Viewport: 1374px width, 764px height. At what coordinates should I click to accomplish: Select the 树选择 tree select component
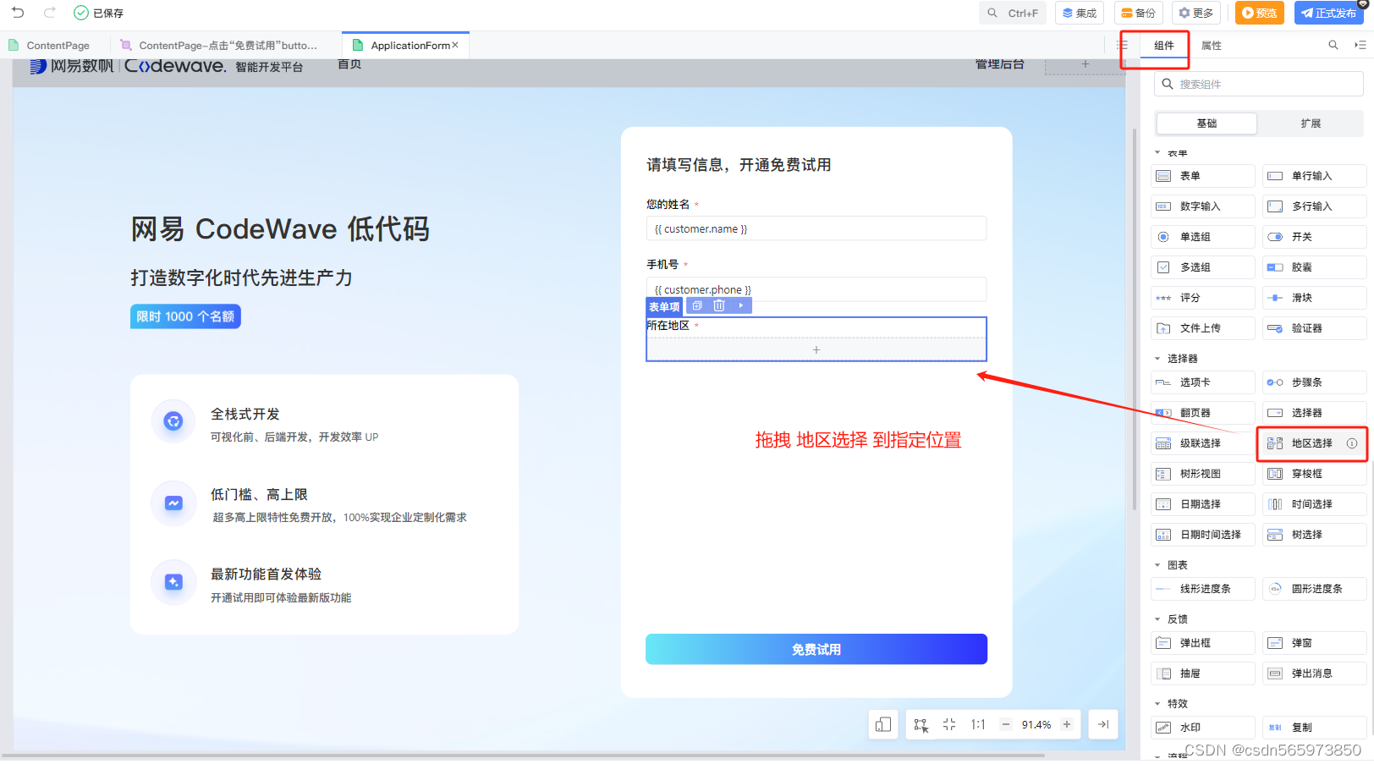1315,535
